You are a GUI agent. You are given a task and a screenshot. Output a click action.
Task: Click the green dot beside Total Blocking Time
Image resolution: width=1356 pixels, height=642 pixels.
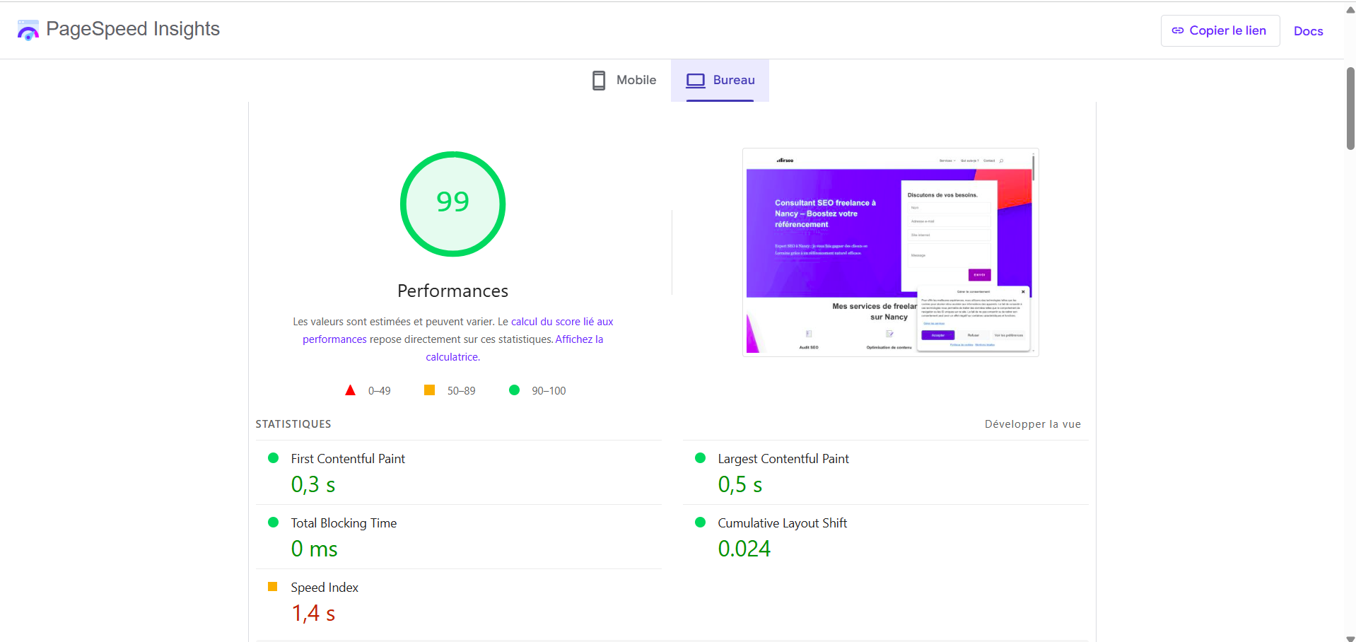coord(274,523)
